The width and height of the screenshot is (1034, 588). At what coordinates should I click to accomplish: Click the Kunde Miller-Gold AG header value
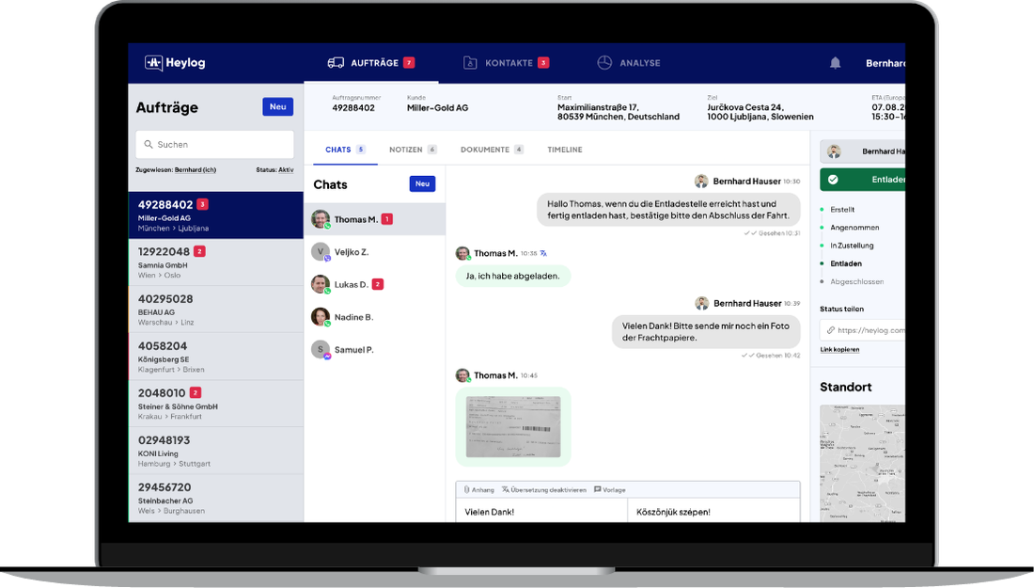click(437, 107)
